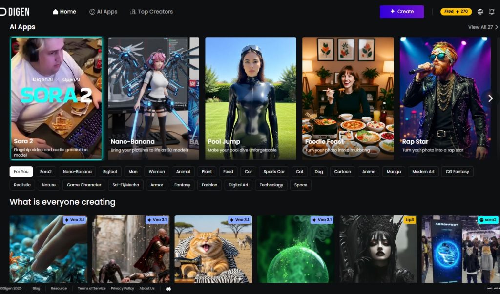Enable the Sci-Fi/Mecha category filter

[125, 185]
